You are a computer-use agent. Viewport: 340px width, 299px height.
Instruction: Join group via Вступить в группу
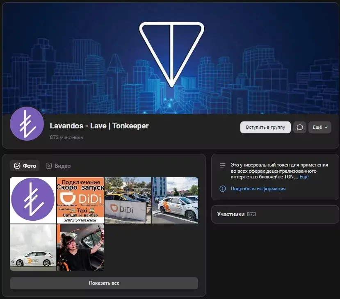(265, 127)
